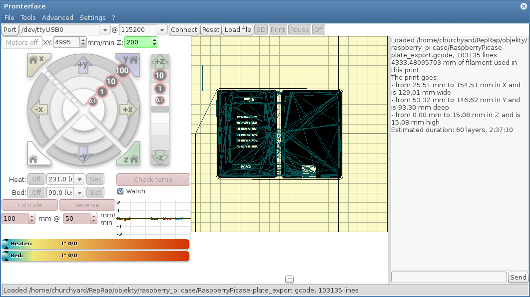
Task: Toggle the Watch checkbox
Action: (x=120, y=191)
